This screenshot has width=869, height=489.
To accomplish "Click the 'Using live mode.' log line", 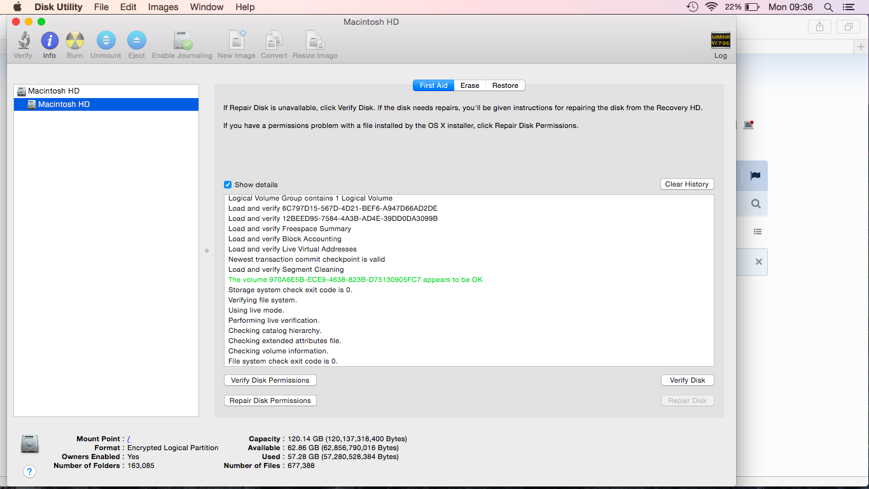I will click(x=256, y=310).
